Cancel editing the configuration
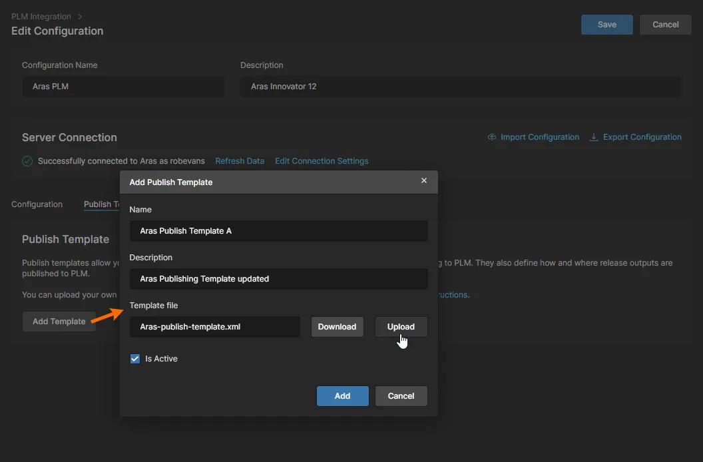Image resolution: width=703 pixels, height=462 pixels. 665,25
